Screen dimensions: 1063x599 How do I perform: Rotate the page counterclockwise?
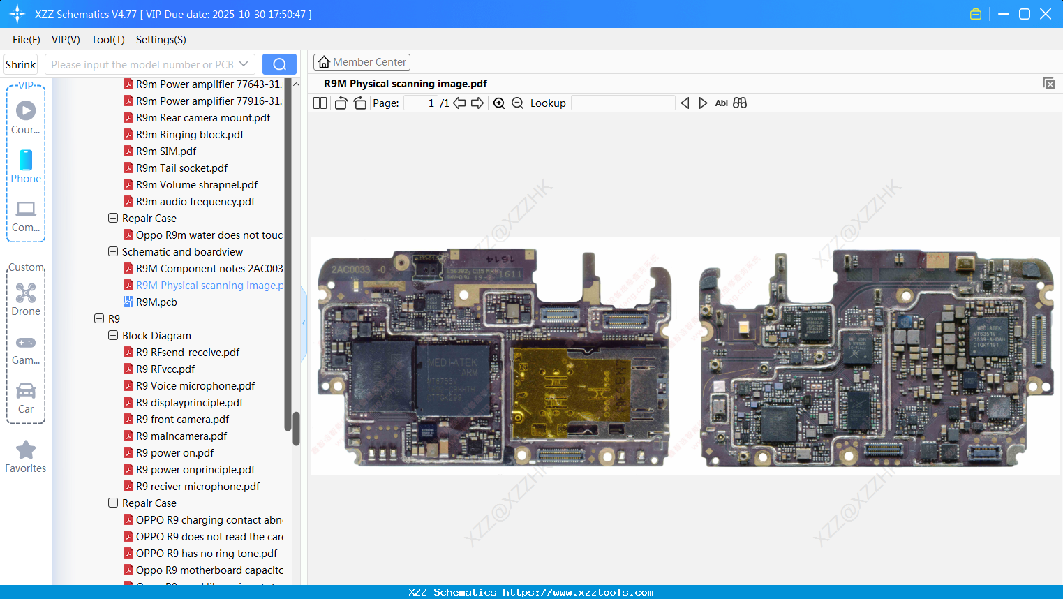(x=341, y=103)
